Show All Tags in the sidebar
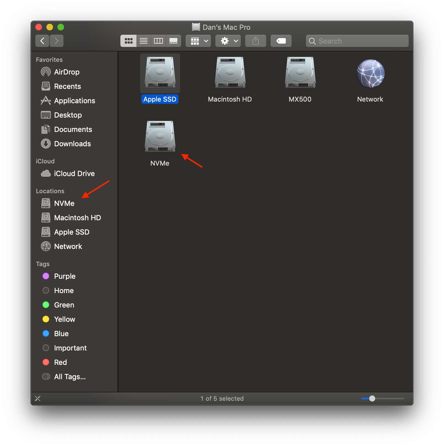 point(75,377)
